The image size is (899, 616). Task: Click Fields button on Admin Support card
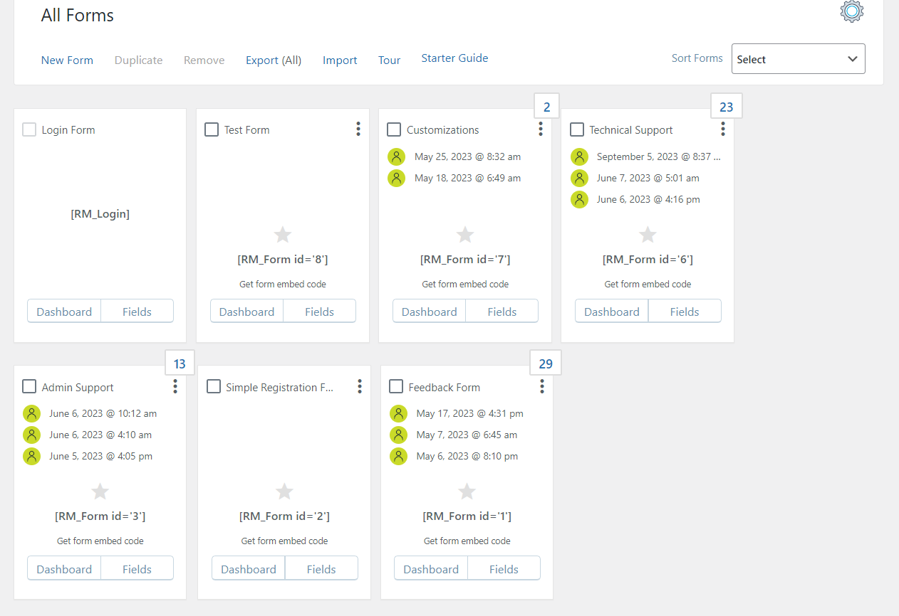coord(137,569)
